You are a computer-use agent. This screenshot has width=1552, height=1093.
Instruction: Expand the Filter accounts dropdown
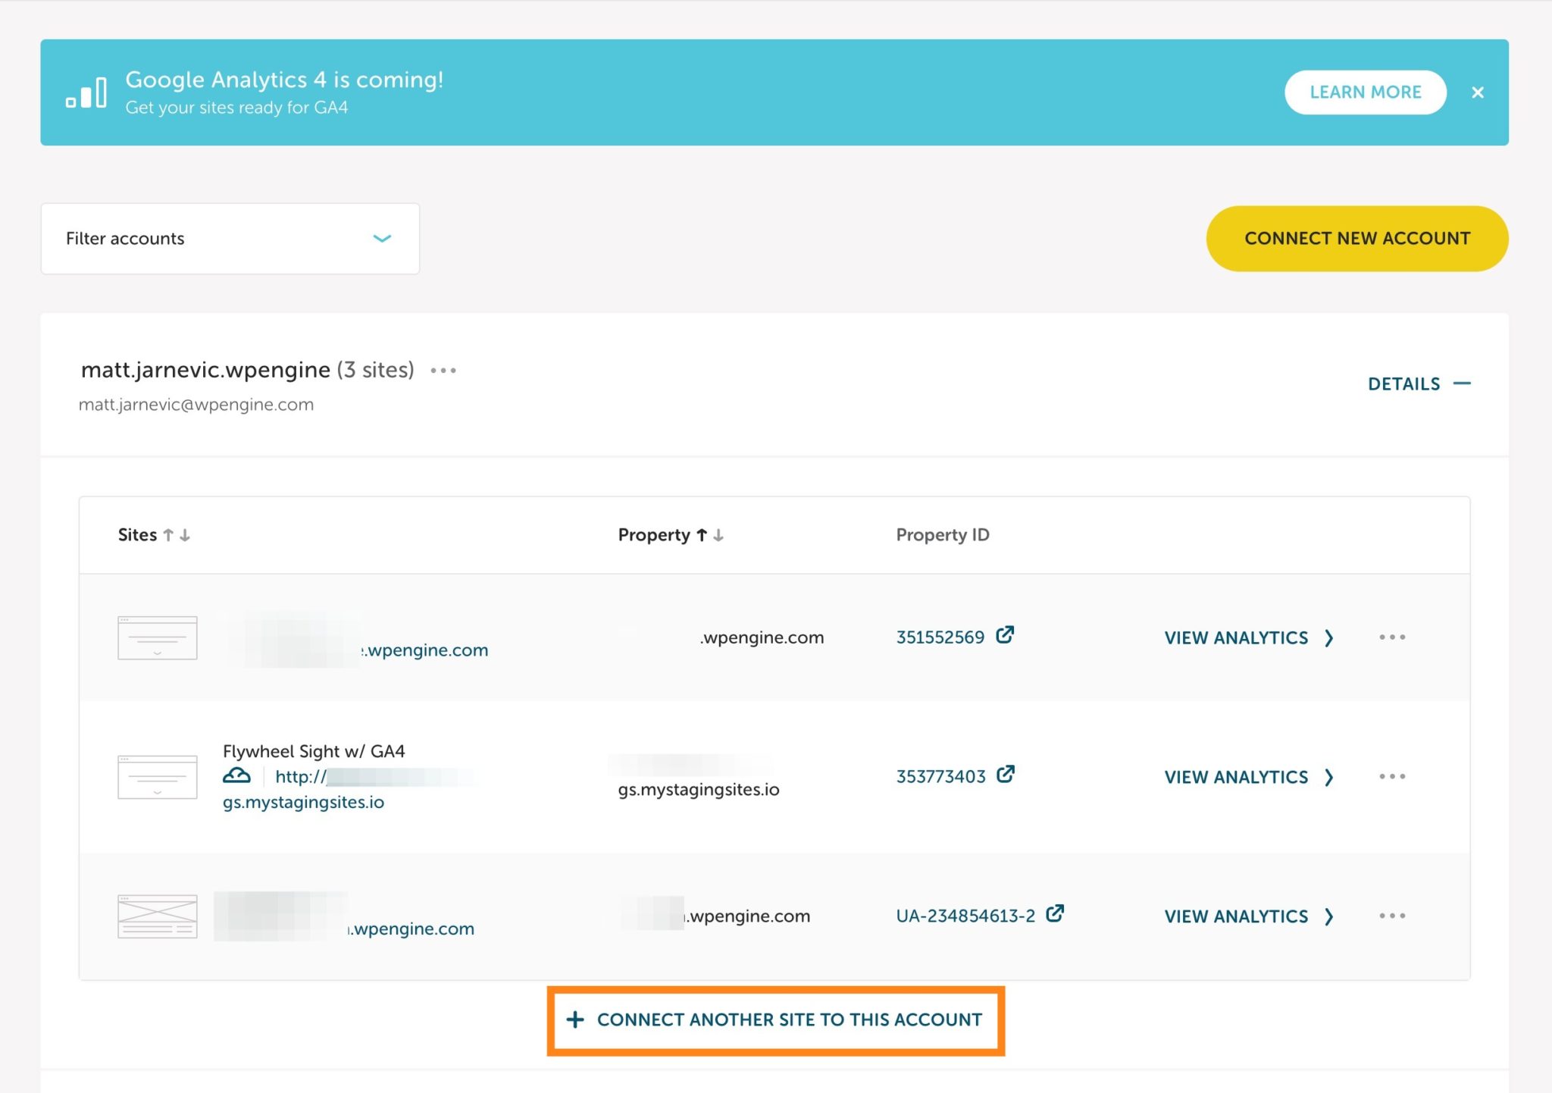(x=383, y=238)
